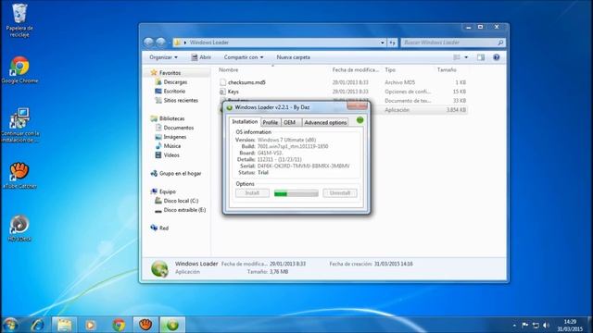Screen dimensions: 593x333
Task: Sort files by the Nombre column
Action: [x=229, y=70]
